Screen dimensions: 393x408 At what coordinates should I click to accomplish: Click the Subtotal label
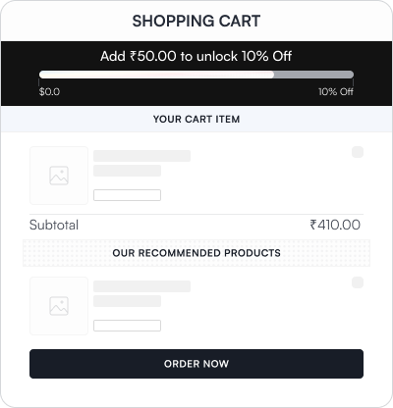pos(54,225)
